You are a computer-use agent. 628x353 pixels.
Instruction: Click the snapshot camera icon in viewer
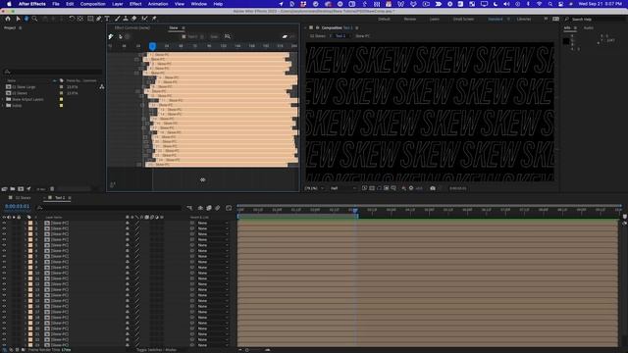click(x=433, y=188)
